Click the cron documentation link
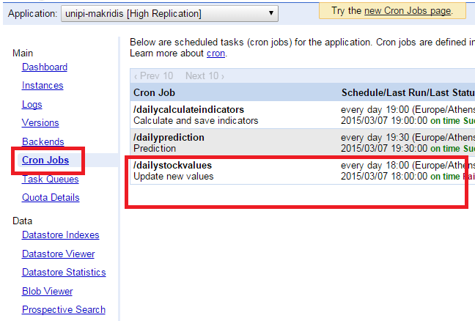 (216, 53)
